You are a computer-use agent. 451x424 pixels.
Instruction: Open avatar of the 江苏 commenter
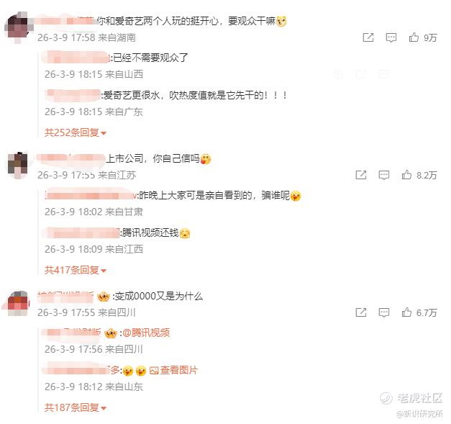(x=18, y=165)
